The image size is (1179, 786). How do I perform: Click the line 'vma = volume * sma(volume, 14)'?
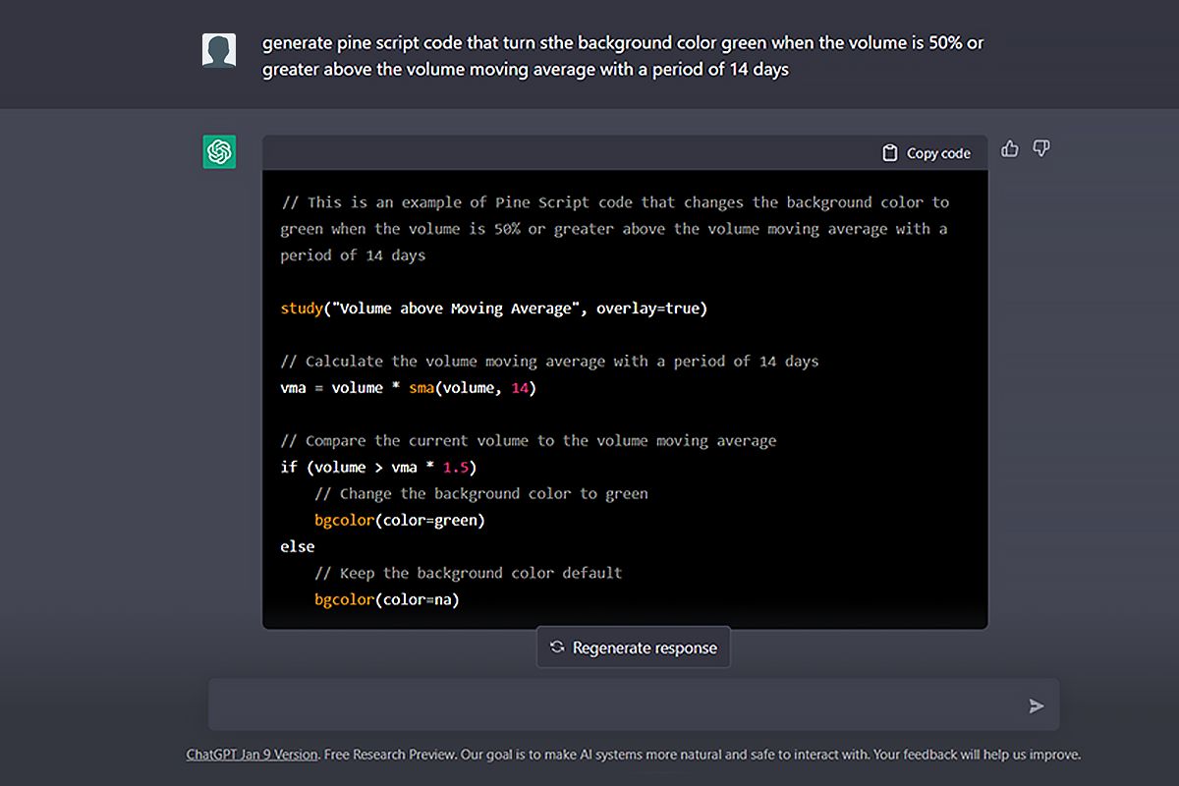pyautogui.click(x=409, y=388)
